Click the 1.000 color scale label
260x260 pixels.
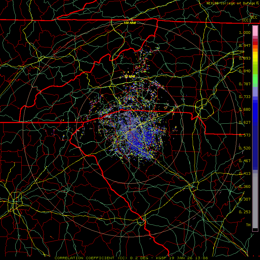(245, 32)
